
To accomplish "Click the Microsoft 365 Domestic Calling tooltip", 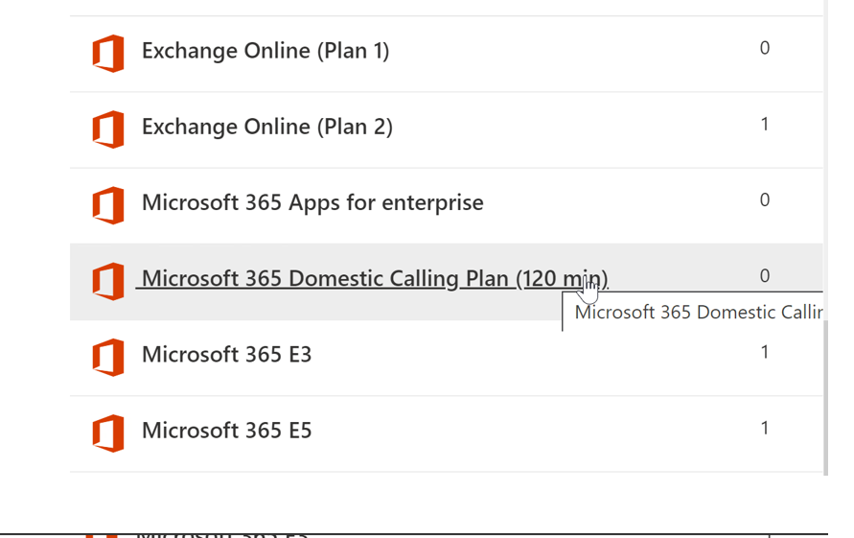I will click(697, 312).
